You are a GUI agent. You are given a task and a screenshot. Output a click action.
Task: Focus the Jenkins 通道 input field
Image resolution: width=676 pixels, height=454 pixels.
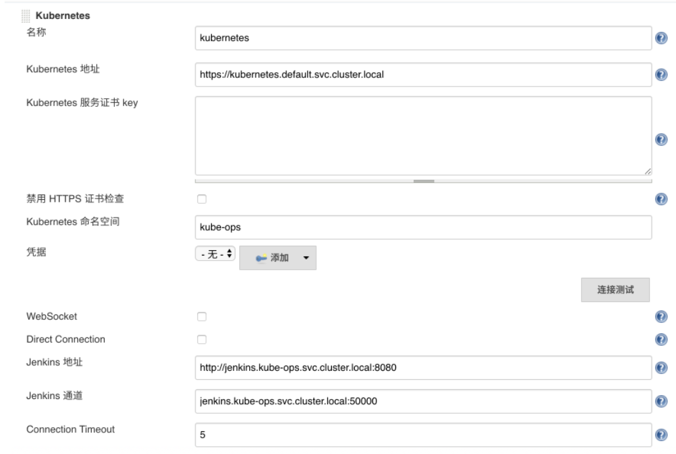424,401
